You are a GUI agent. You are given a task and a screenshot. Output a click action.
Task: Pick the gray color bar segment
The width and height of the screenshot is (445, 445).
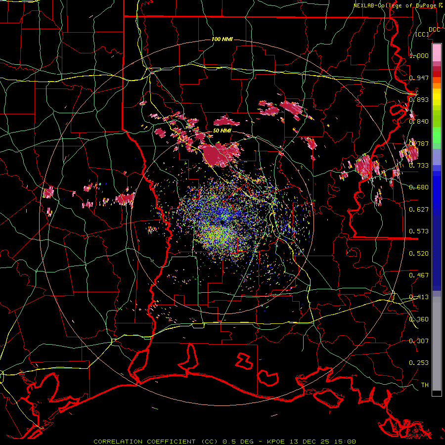point(437,344)
